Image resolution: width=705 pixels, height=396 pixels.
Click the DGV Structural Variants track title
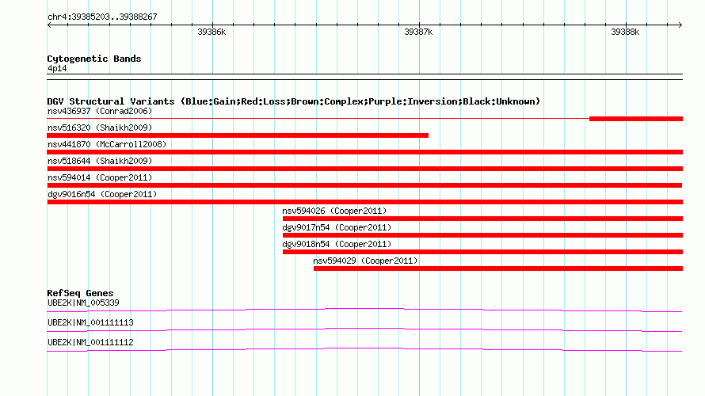(294, 101)
